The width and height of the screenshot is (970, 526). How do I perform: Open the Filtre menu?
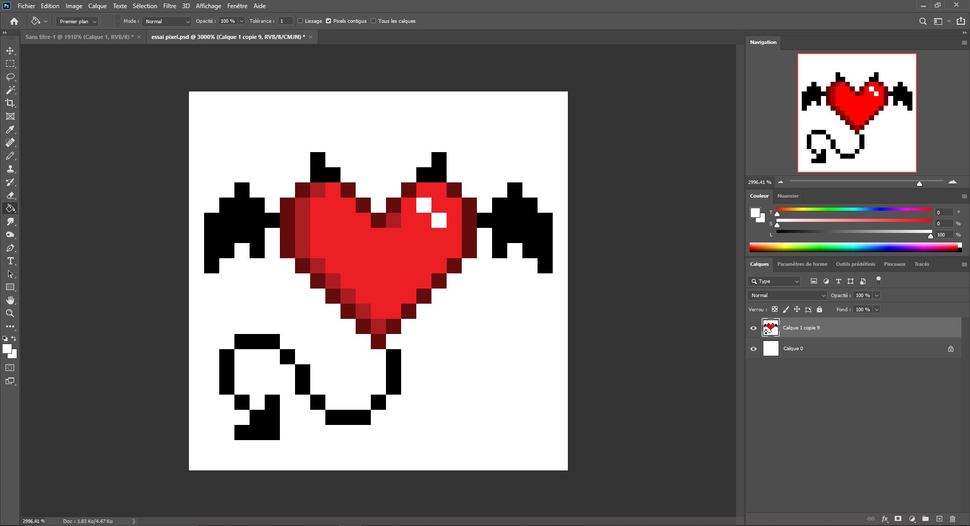169,6
